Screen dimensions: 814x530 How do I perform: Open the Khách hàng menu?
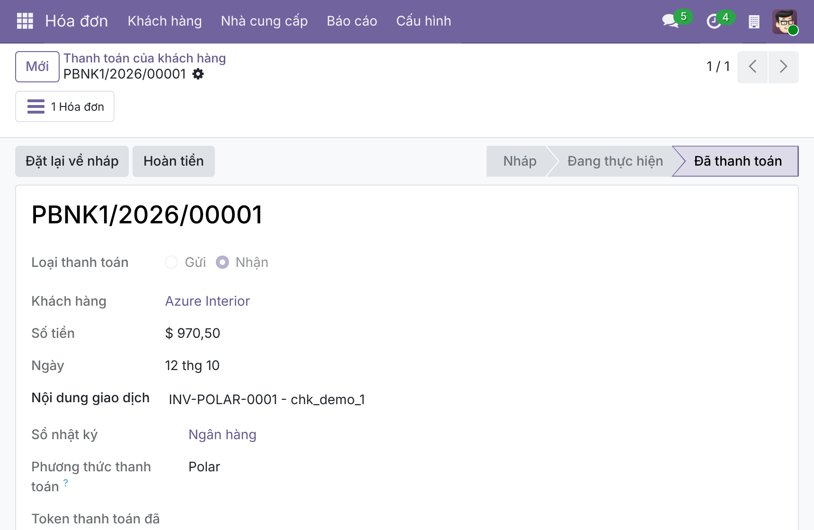pyautogui.click(x=165, y=21)
